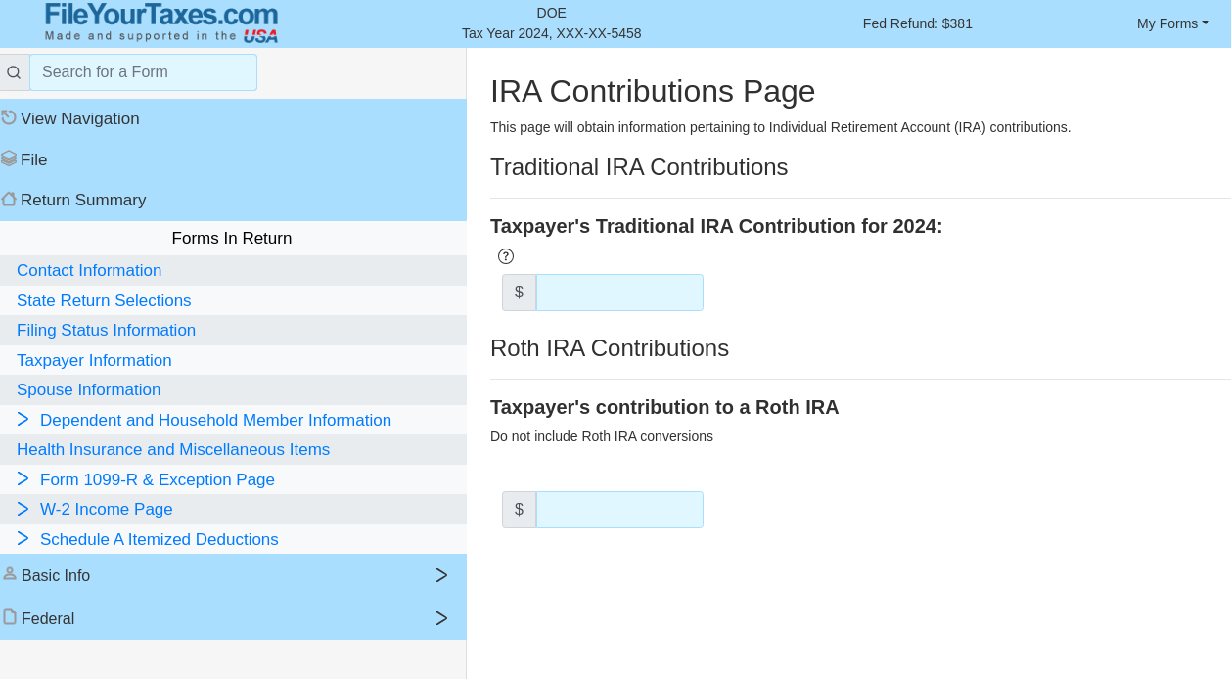This screenshot has width=1231, height=679.
Task: Expand the Schedule A Itemized Deductions section
Action: 23,539
